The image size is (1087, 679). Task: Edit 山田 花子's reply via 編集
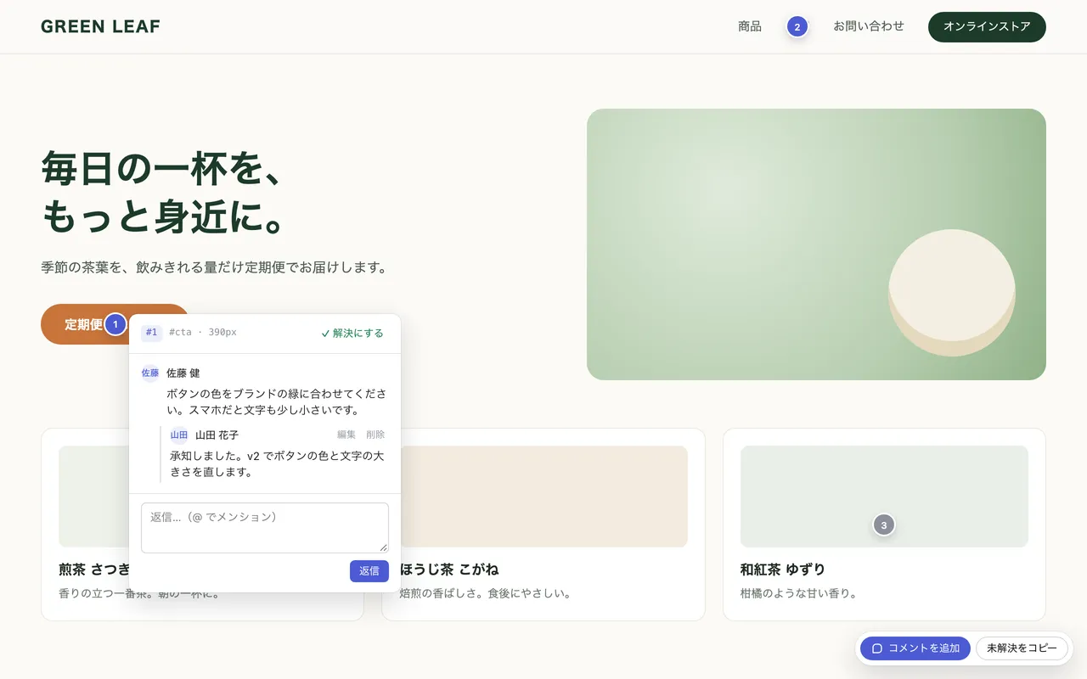click(x=346, y=435)
